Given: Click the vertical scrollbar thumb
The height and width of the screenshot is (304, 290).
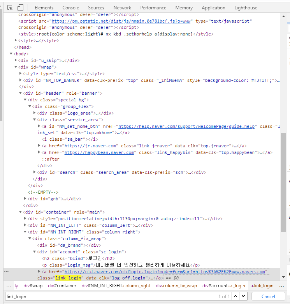Looking at the screenshot, I should pyautogui.click(x=284, y=182).
